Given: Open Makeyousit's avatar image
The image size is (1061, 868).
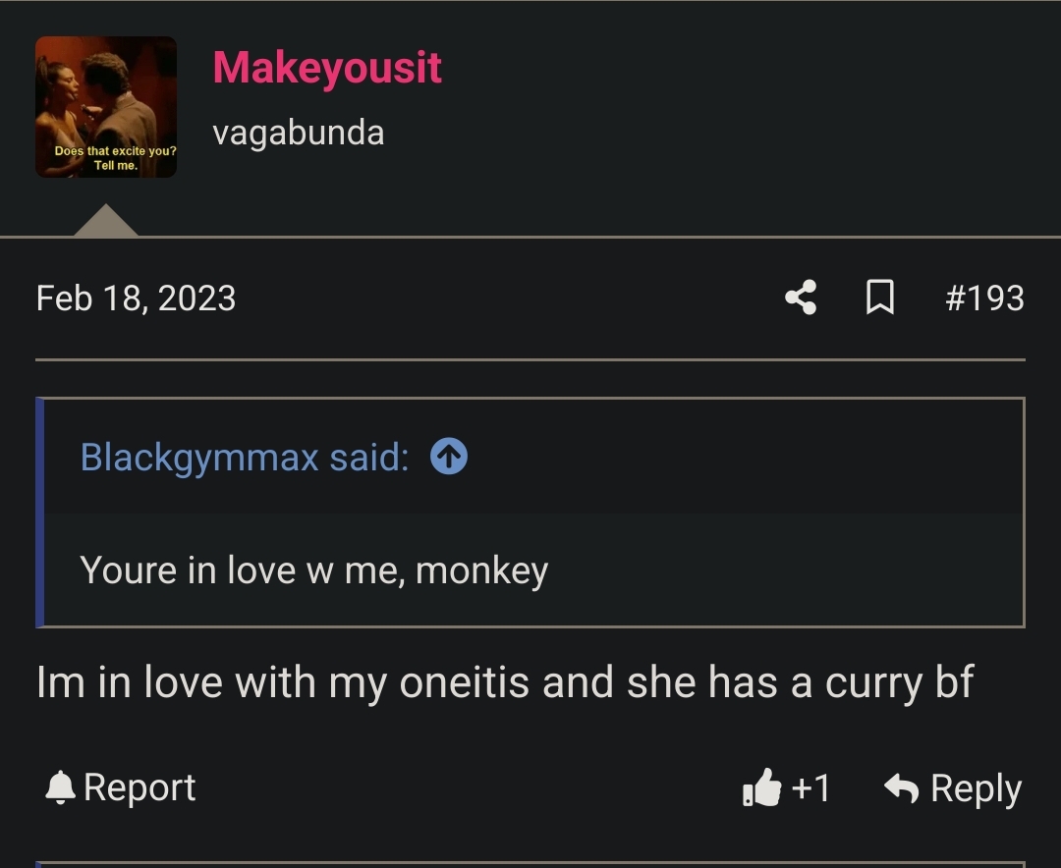Looking at the screenshot, I should (x=106, y=107).
